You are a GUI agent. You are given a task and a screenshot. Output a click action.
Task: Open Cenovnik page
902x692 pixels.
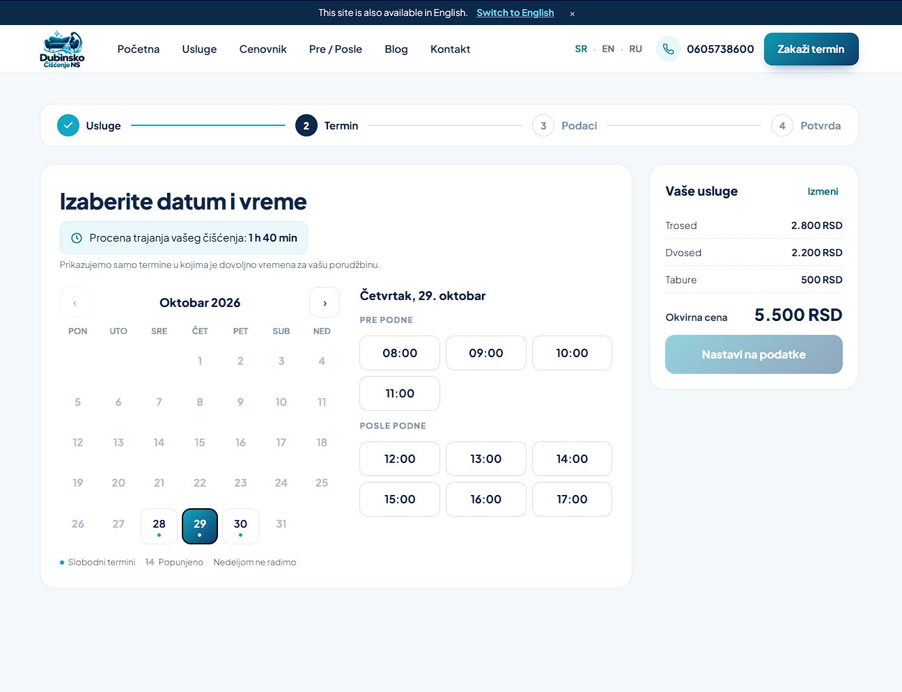(x=263, y=49)
